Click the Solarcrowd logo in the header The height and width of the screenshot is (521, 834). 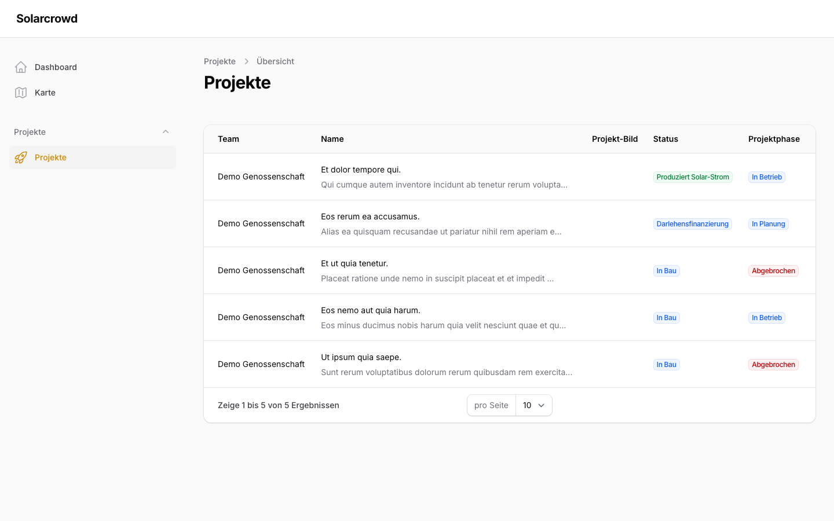pos(47,18)
